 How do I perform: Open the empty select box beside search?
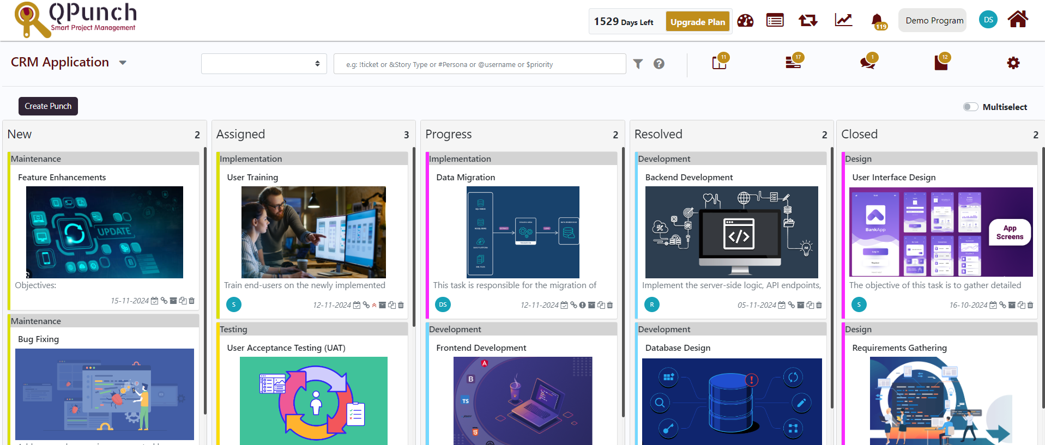[264, 64]
